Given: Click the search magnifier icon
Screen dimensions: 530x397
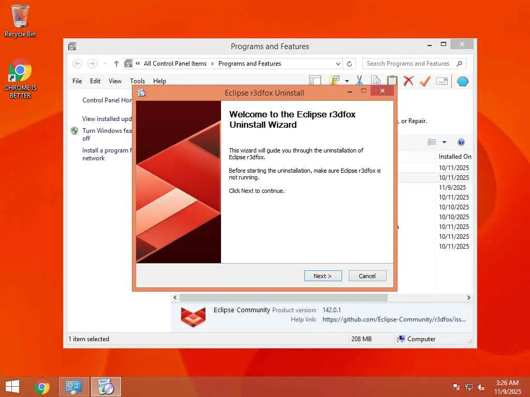Looking at the screenshot, I should click(460, 64).
